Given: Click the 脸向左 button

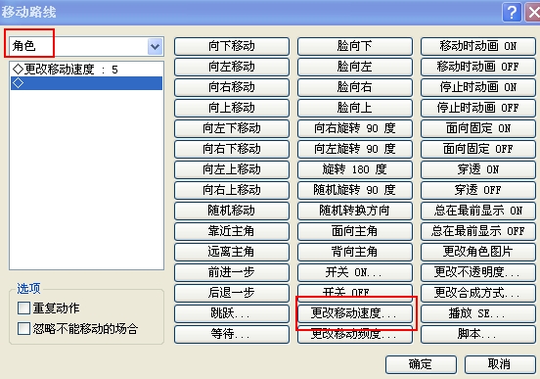Looking at the screenshot, I should (355, 67).
